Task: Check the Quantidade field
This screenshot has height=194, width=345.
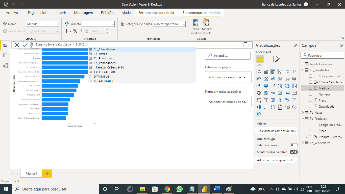Action: (311, 106)
